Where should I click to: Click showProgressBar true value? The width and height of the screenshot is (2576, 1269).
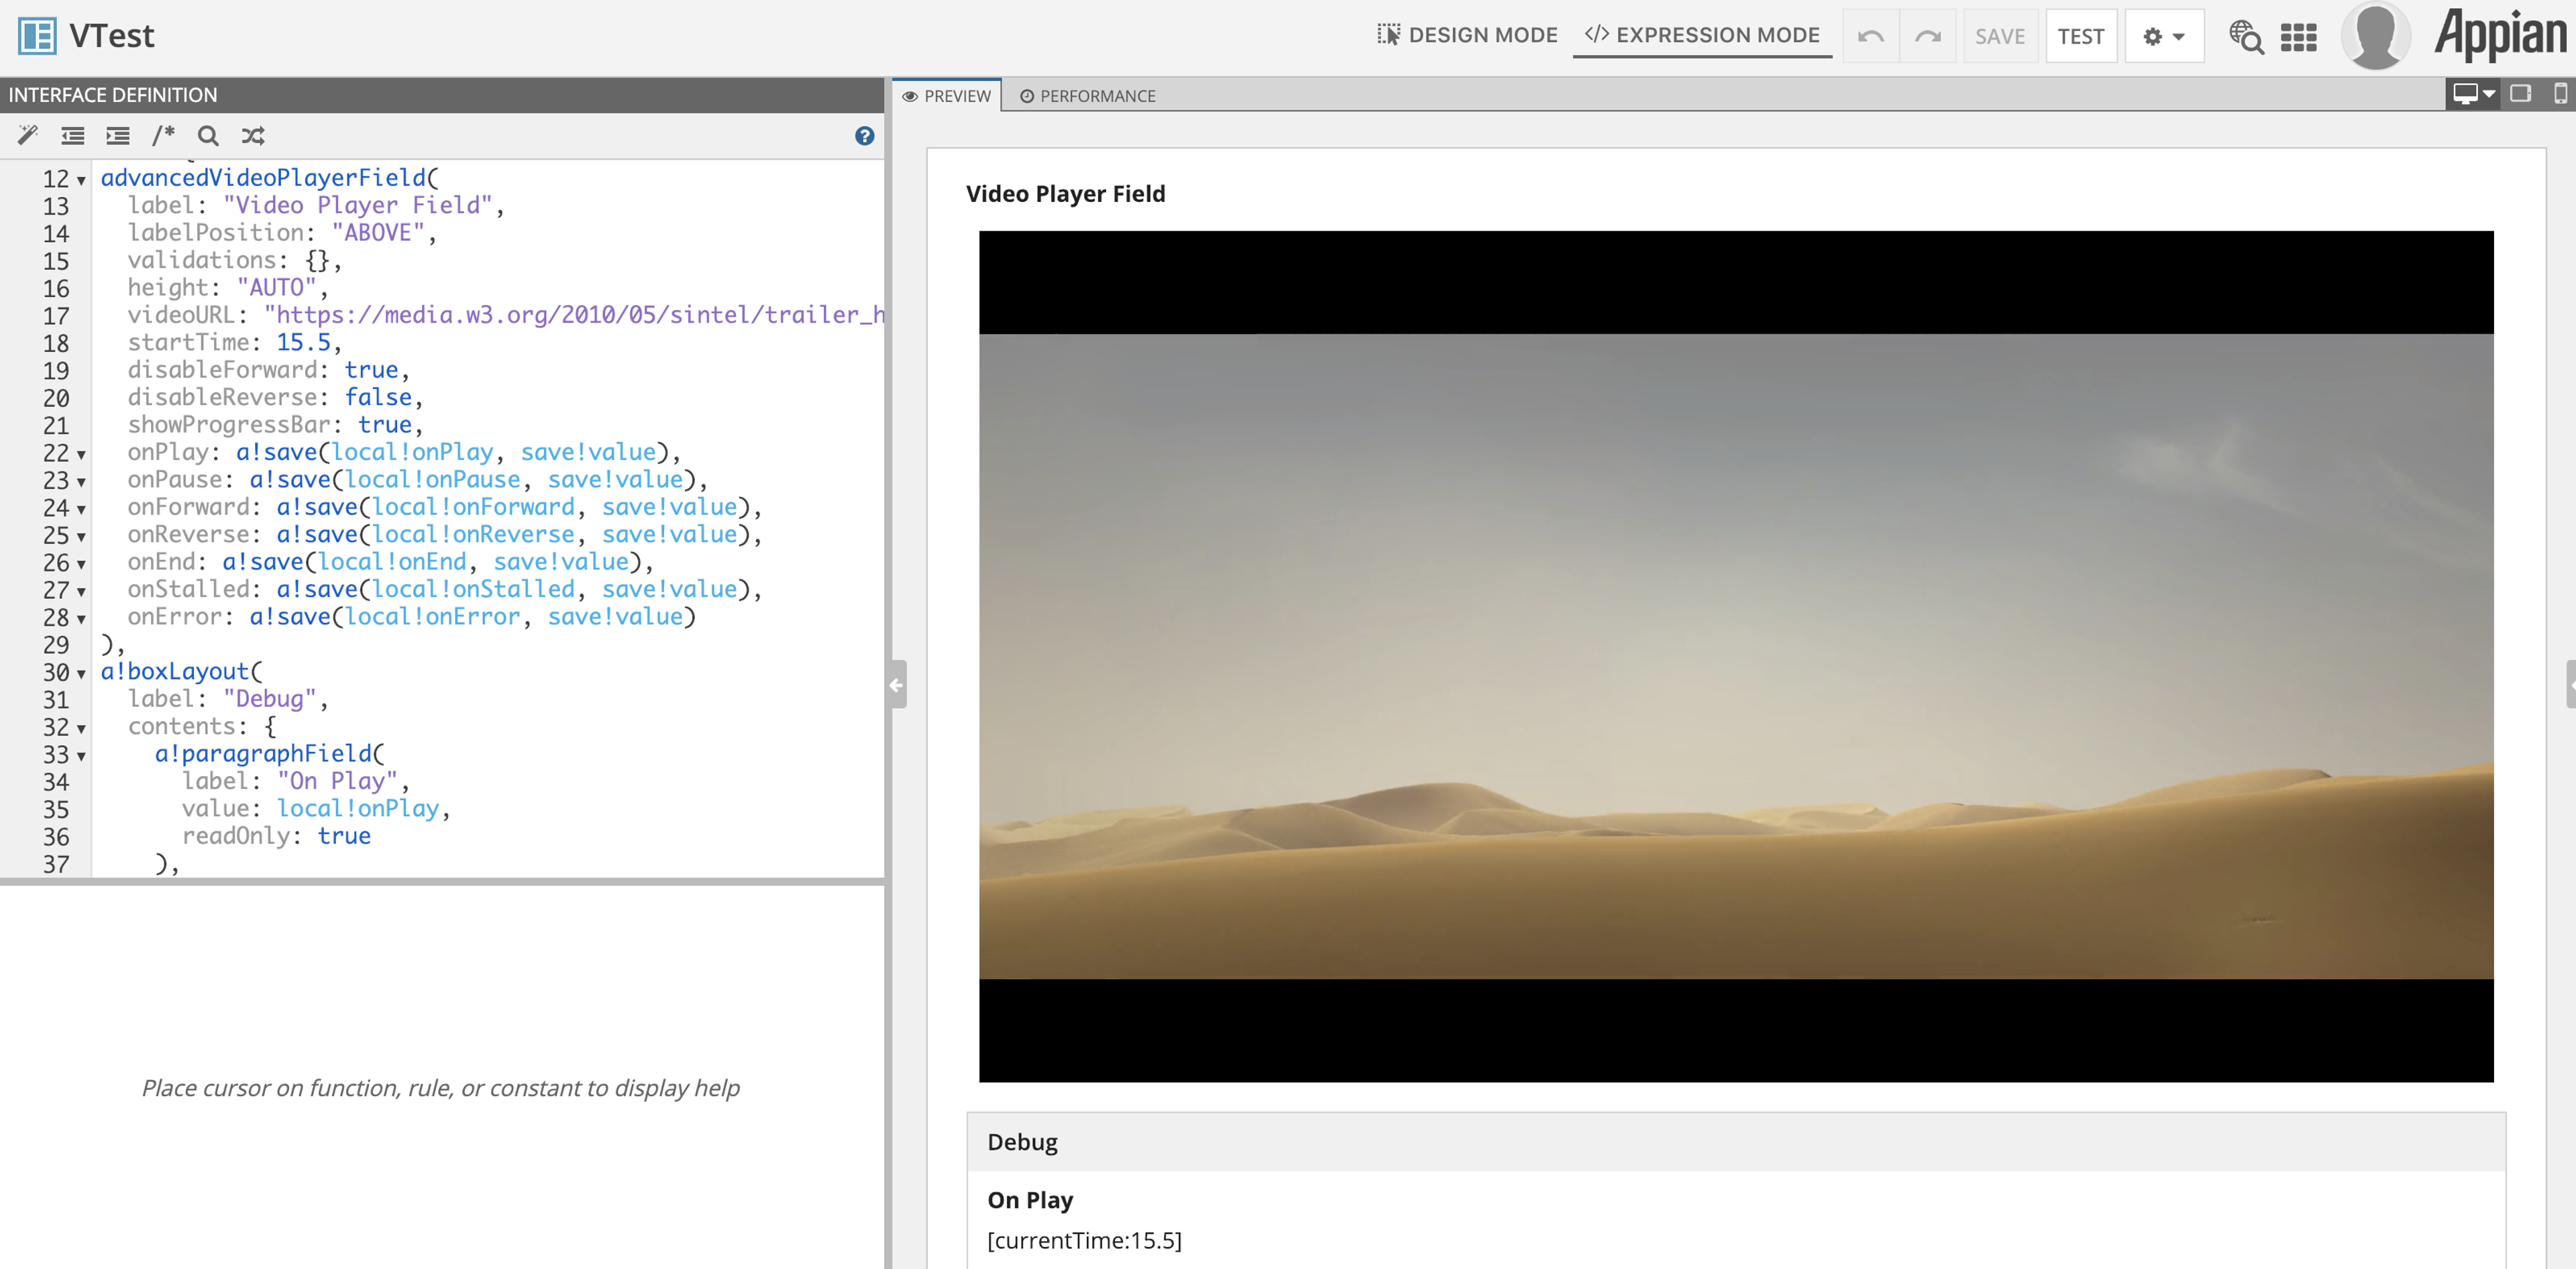pyautogui.click(x=385, y=425)
